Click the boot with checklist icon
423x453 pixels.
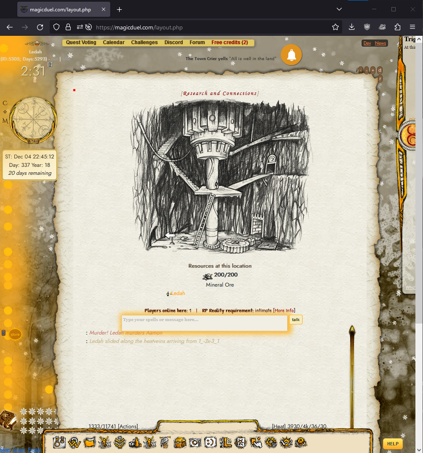[225, 442]
